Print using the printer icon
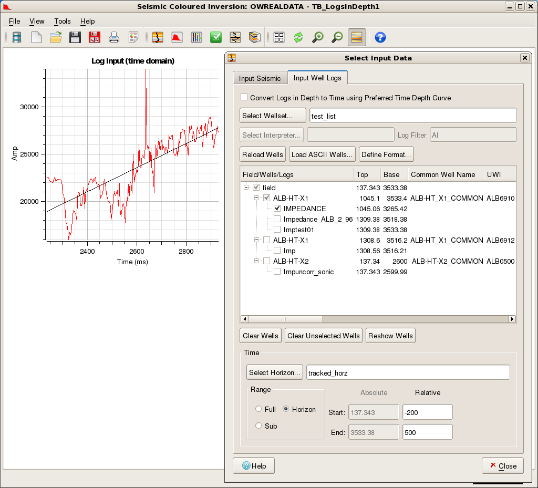The height and width of the screenshot is (488, 538). 114,37
